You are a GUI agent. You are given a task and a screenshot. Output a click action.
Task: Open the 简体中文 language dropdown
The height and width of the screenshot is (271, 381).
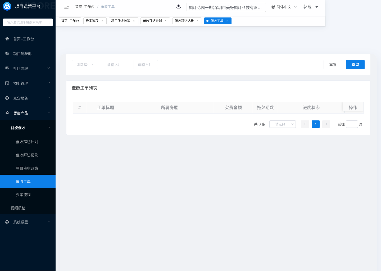coord(284,7)
